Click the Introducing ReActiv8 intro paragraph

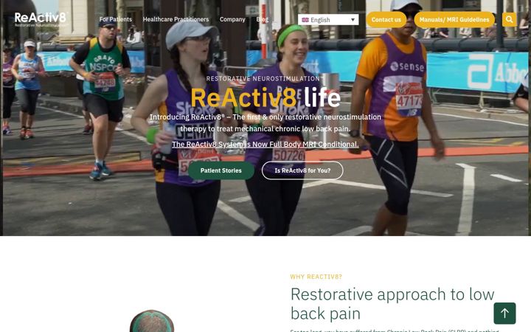tap(265, 122)
